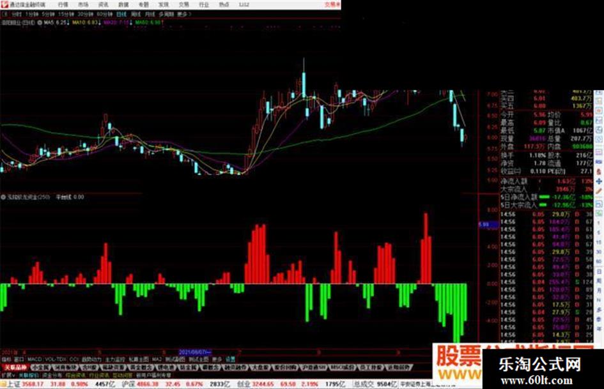The height and width of the screenshot is (389, 604).
Task: Open the 发现 menu
Action: point(164,5)
